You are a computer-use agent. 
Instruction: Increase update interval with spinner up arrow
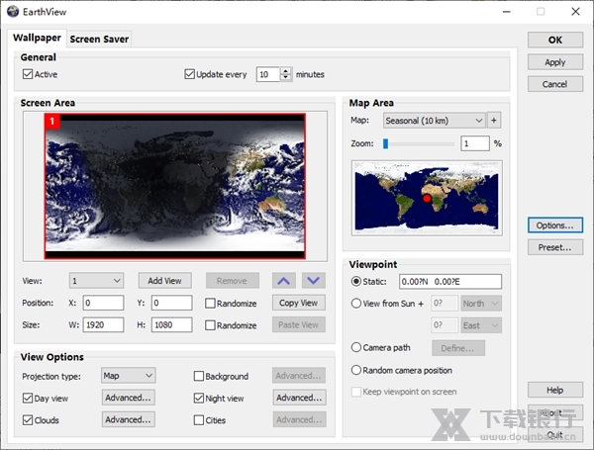tap(286, 71)
